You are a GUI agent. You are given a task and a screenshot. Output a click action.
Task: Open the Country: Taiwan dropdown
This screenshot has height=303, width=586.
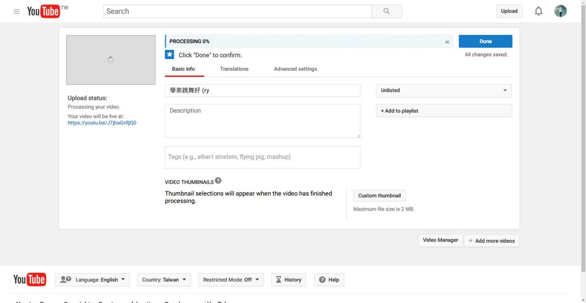(x=164, y=280)
